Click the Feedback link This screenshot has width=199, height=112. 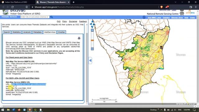click(x=83, y=21)
